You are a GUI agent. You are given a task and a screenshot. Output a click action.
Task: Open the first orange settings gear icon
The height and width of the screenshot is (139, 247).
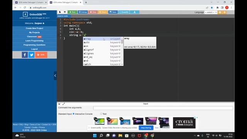pyautogui.click(x=220, y=12)
